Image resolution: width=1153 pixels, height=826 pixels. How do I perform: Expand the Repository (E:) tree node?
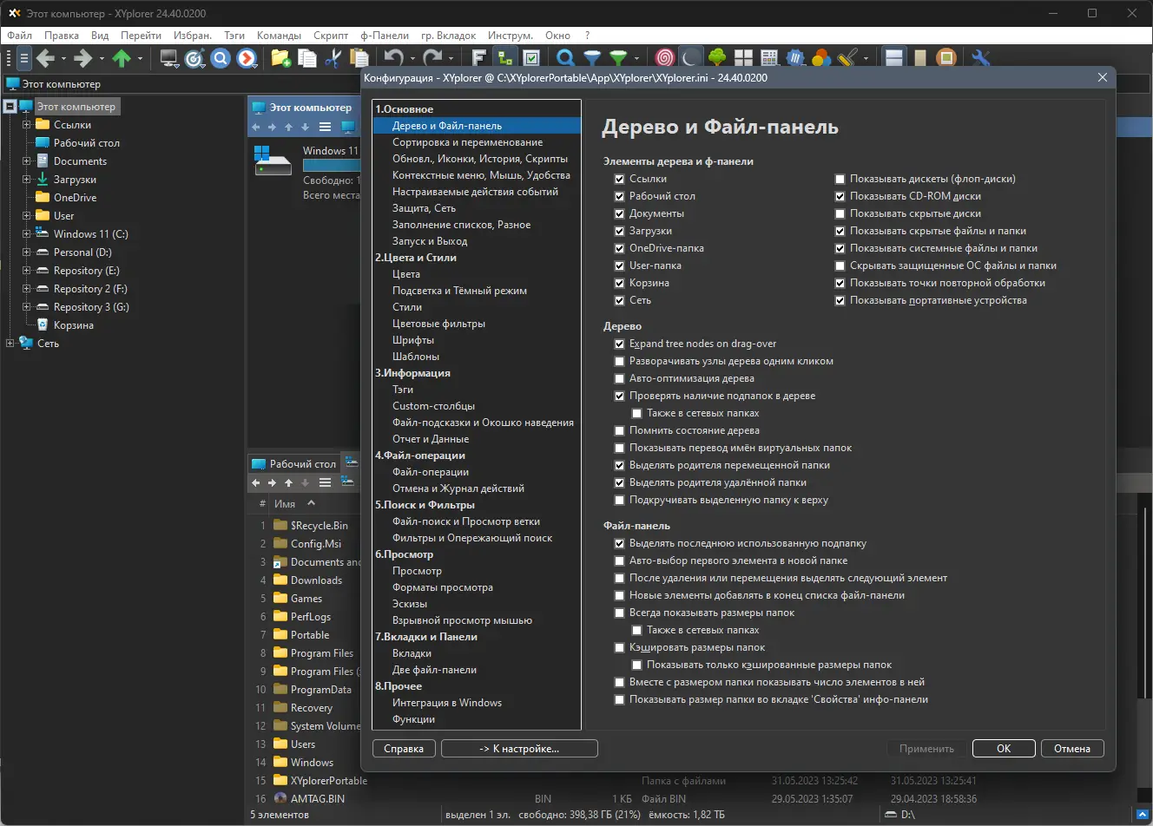[26, 271]
